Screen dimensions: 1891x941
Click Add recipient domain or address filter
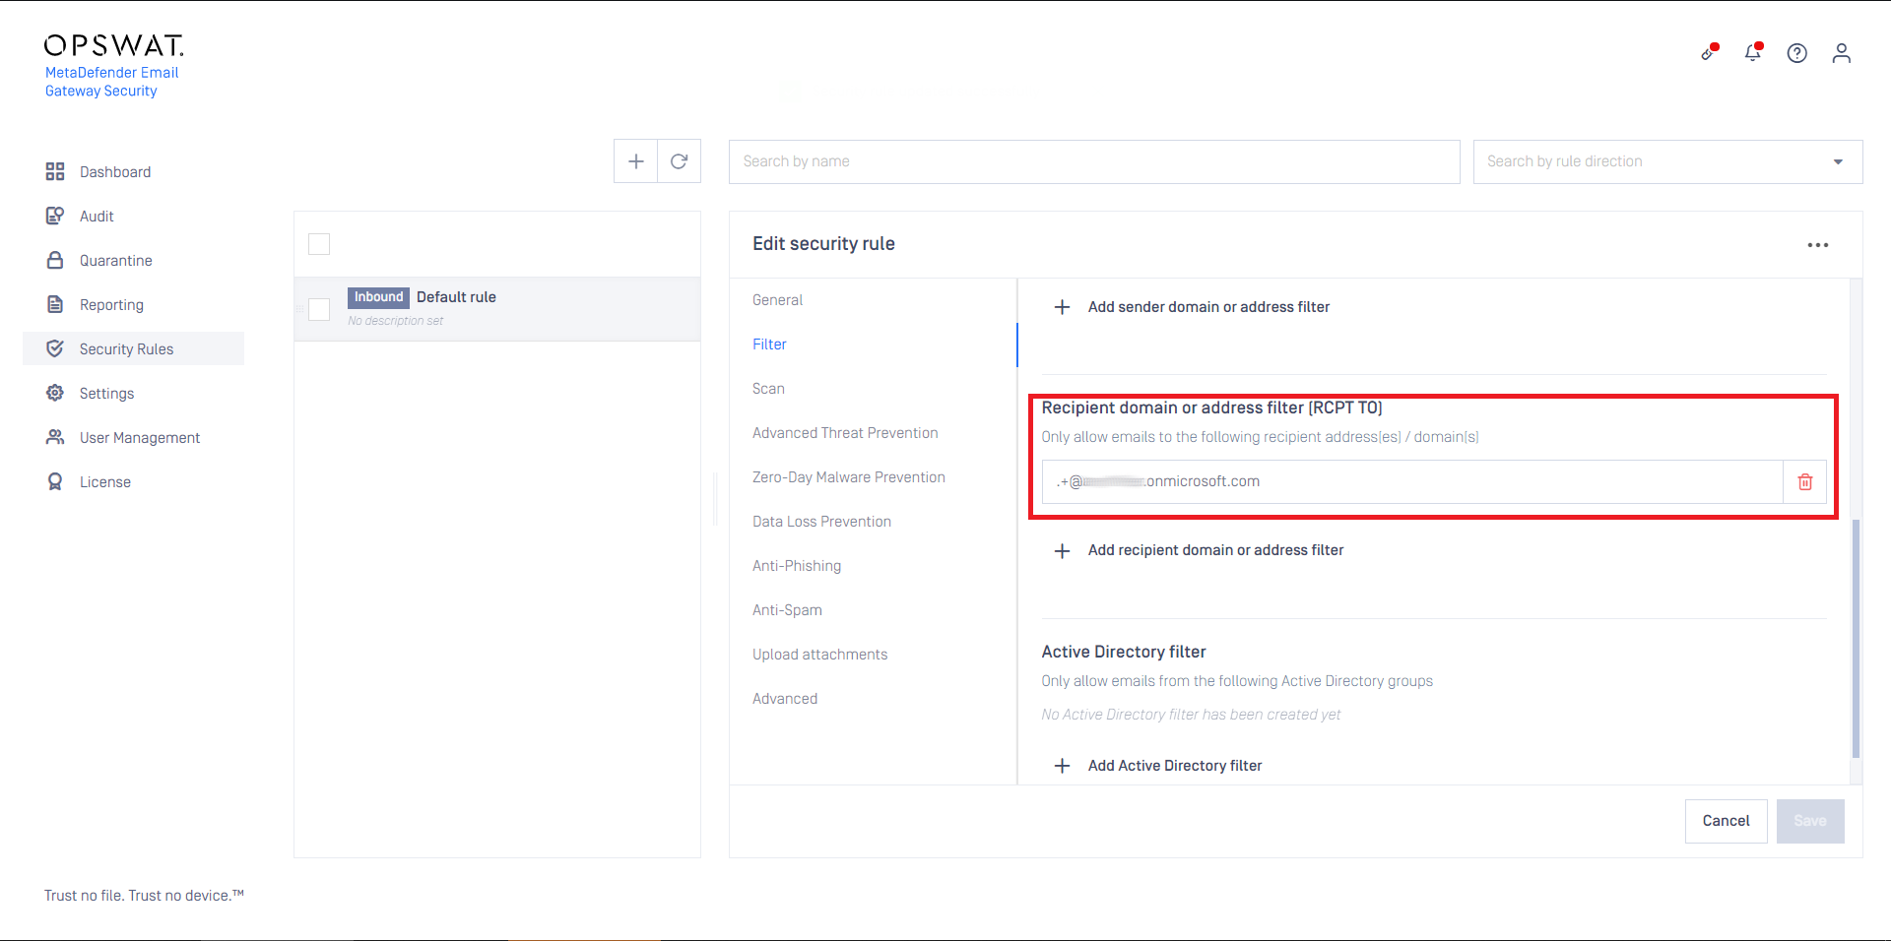[1214, 550]
